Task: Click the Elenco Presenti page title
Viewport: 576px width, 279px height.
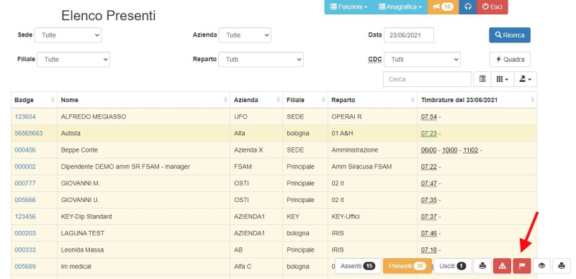Action: [109, 16]
